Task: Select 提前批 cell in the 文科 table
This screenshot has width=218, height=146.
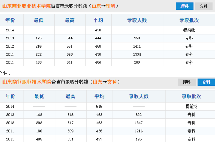Action: [192, 107]
